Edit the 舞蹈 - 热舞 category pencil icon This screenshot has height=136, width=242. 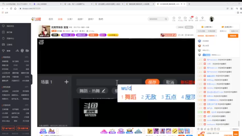[x=103, y=91]
